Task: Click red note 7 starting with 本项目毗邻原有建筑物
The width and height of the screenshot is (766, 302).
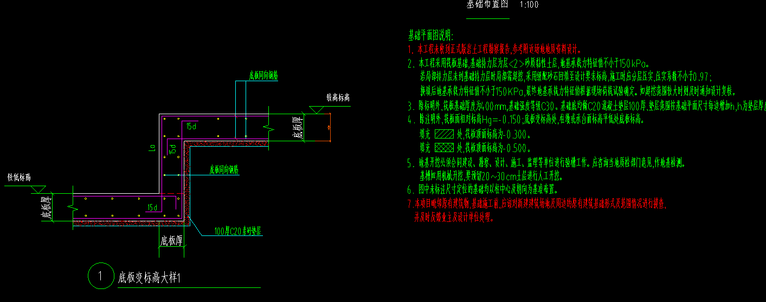Action: point(537,205)
